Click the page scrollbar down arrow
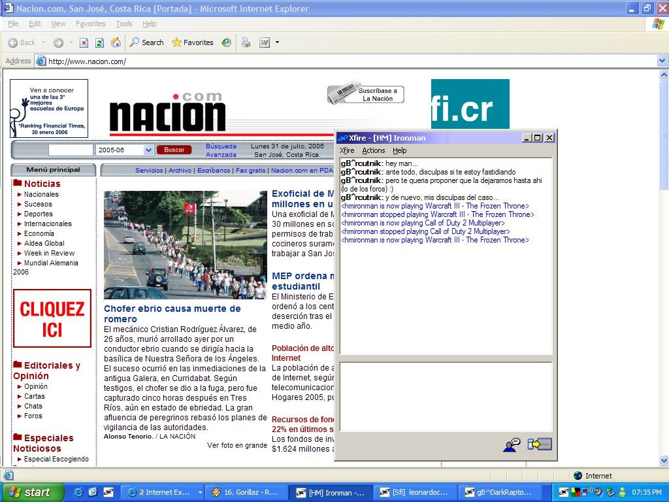The width and height of the screenshot is (669, 502). (x=664, y=461)
